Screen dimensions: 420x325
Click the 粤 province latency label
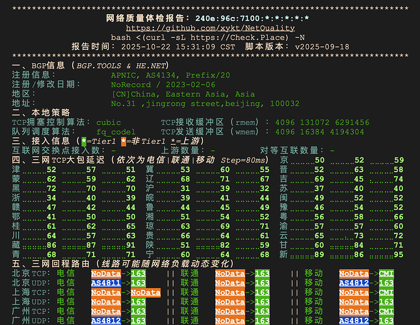click(x=283, y=216)
